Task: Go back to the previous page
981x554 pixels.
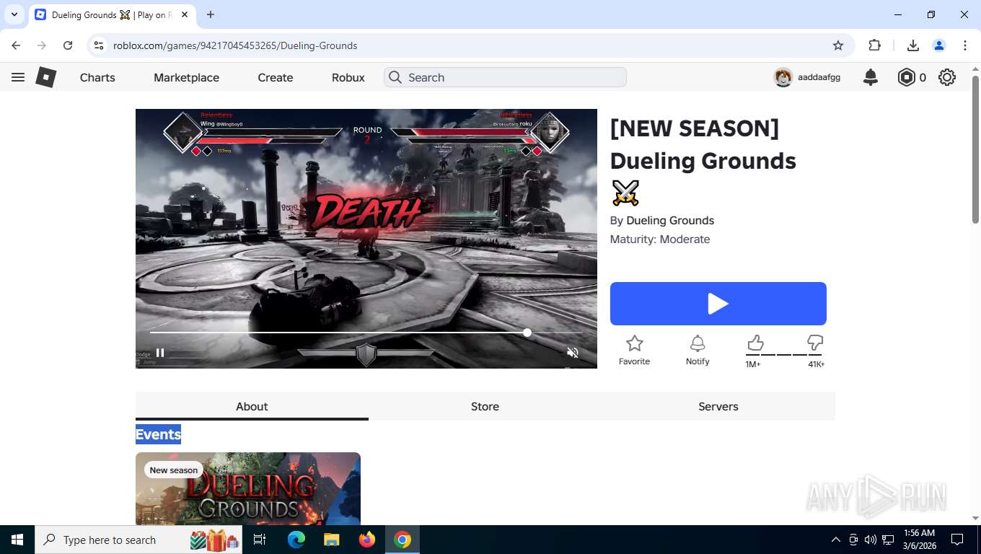Action: 16,45
